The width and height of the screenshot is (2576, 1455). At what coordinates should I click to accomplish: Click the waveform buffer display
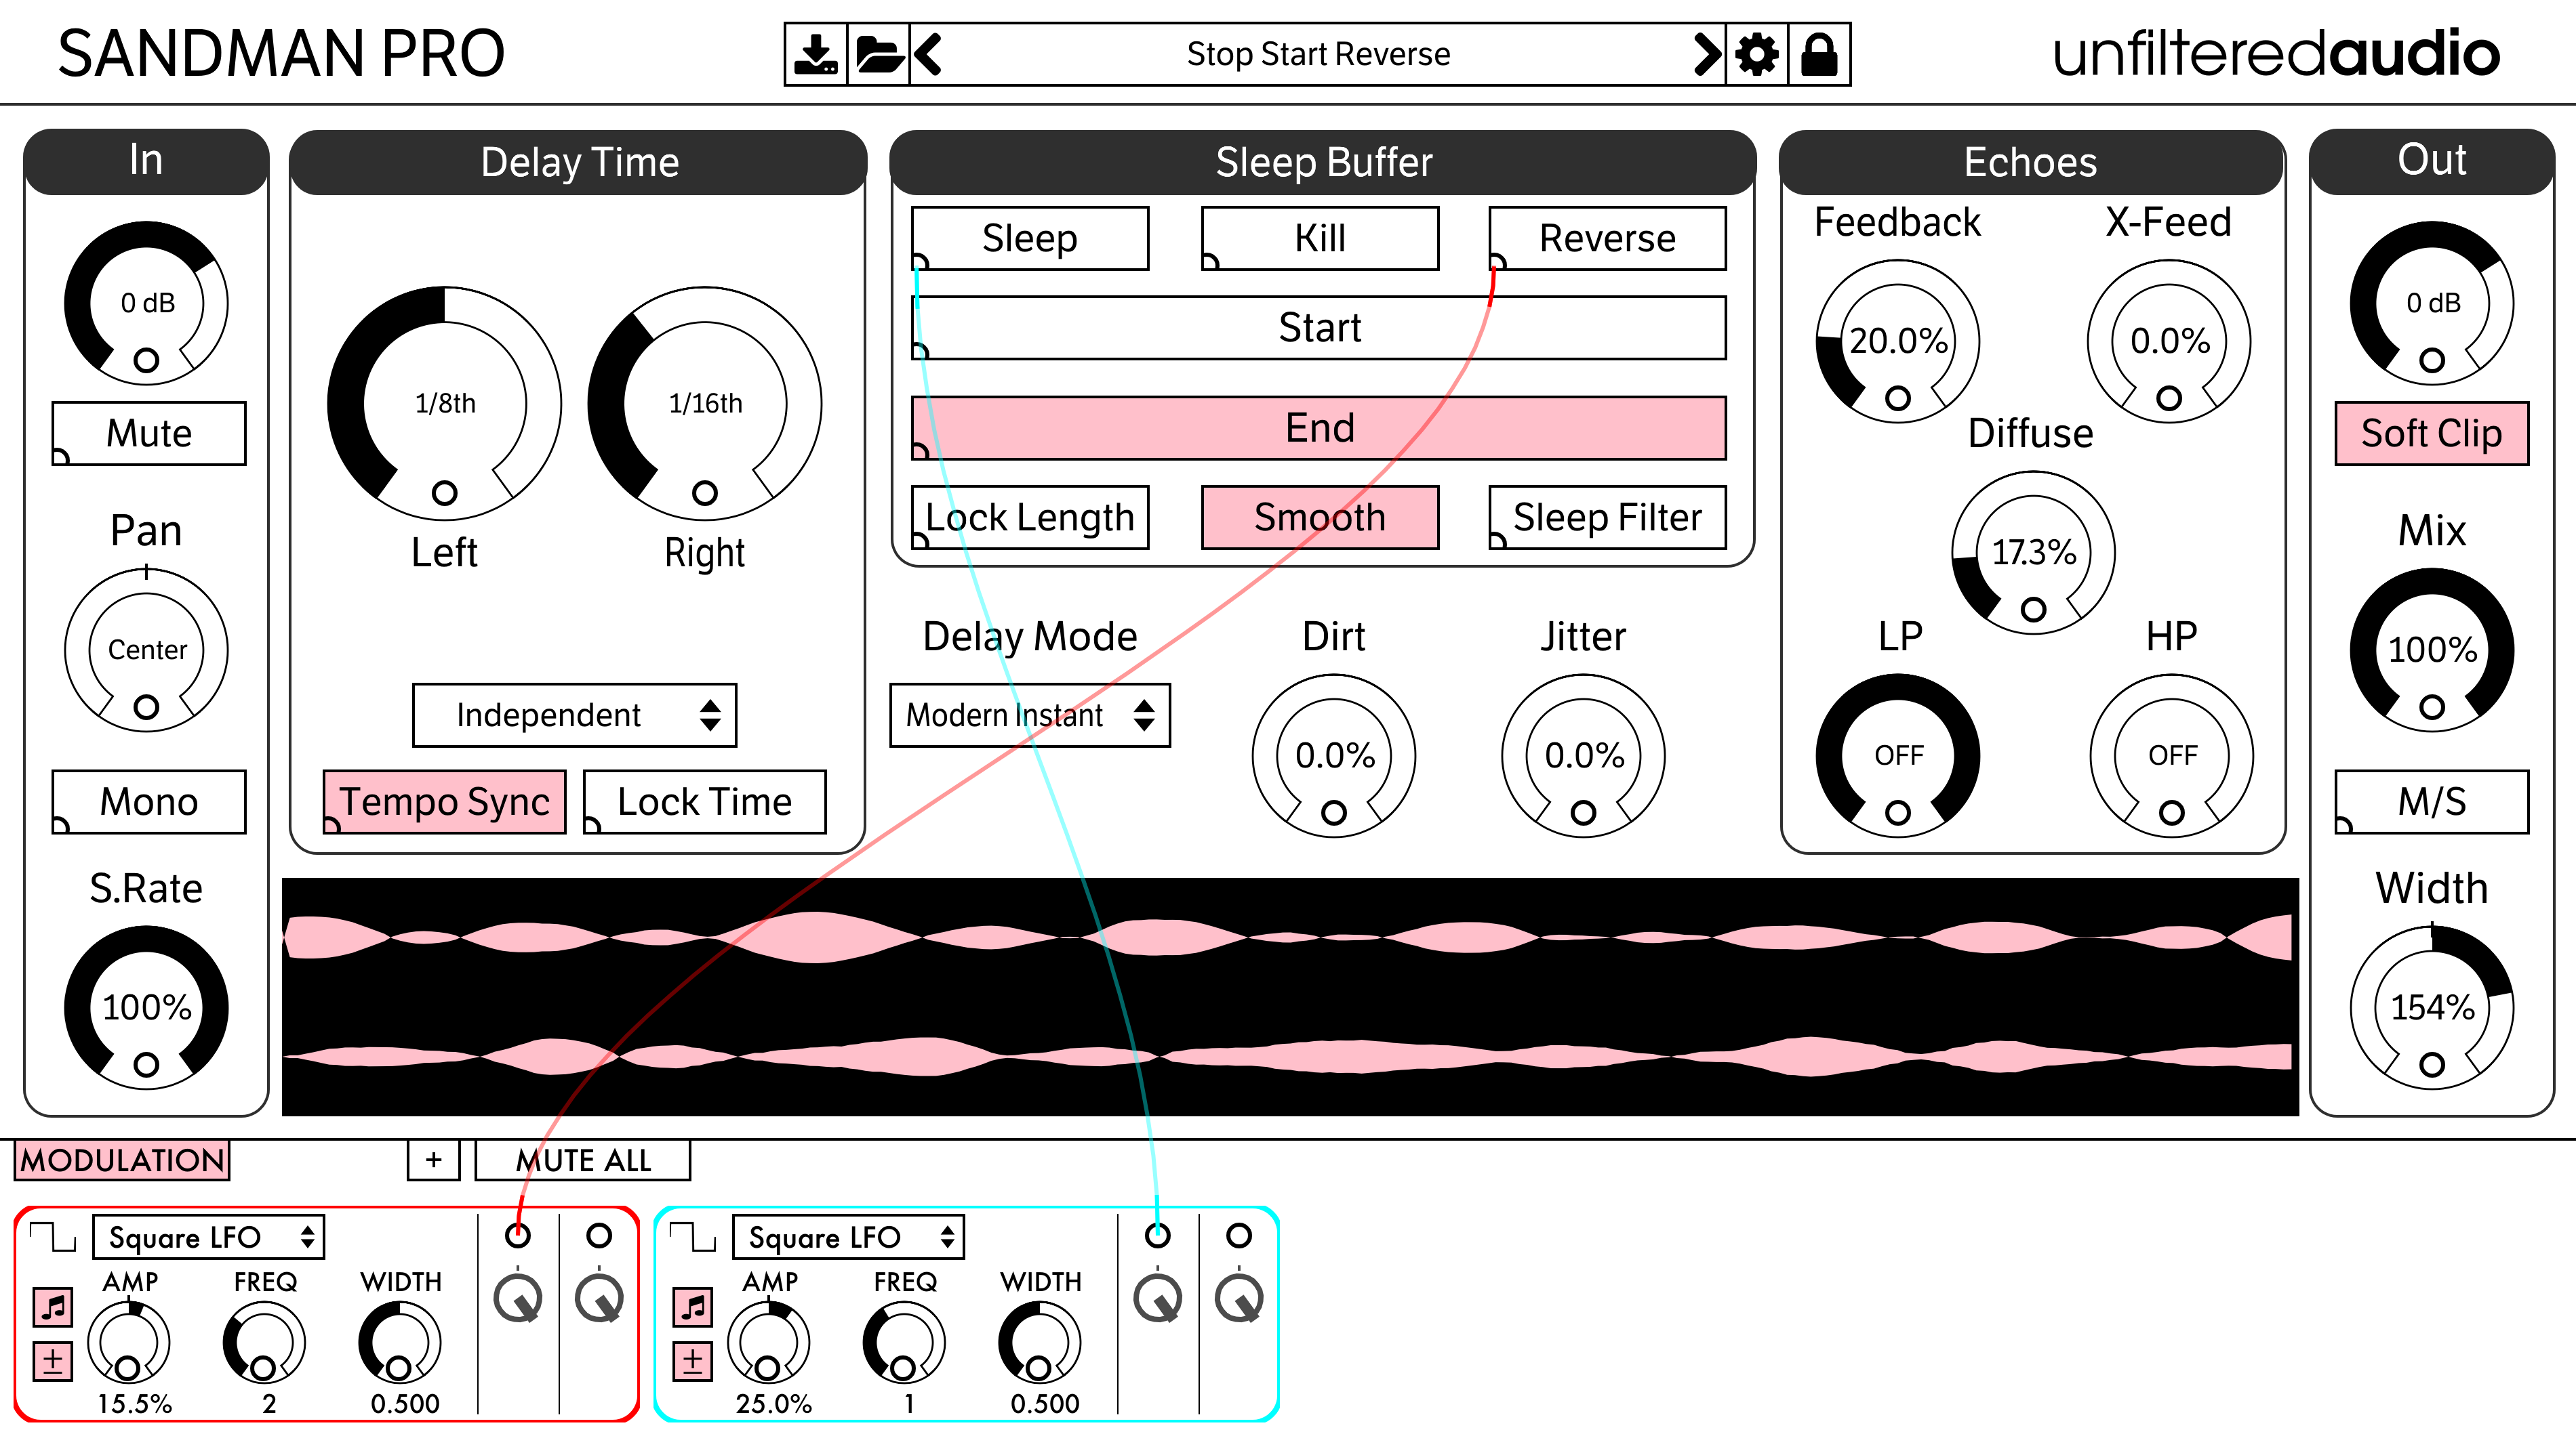pyautogui.click(x=1290, y=997)
